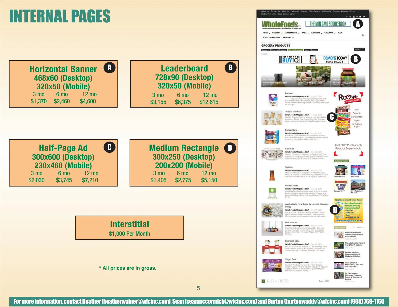Open the February 2017 issue cover thumbnail
Screen dimensions: 398x307
pos(341,170)
